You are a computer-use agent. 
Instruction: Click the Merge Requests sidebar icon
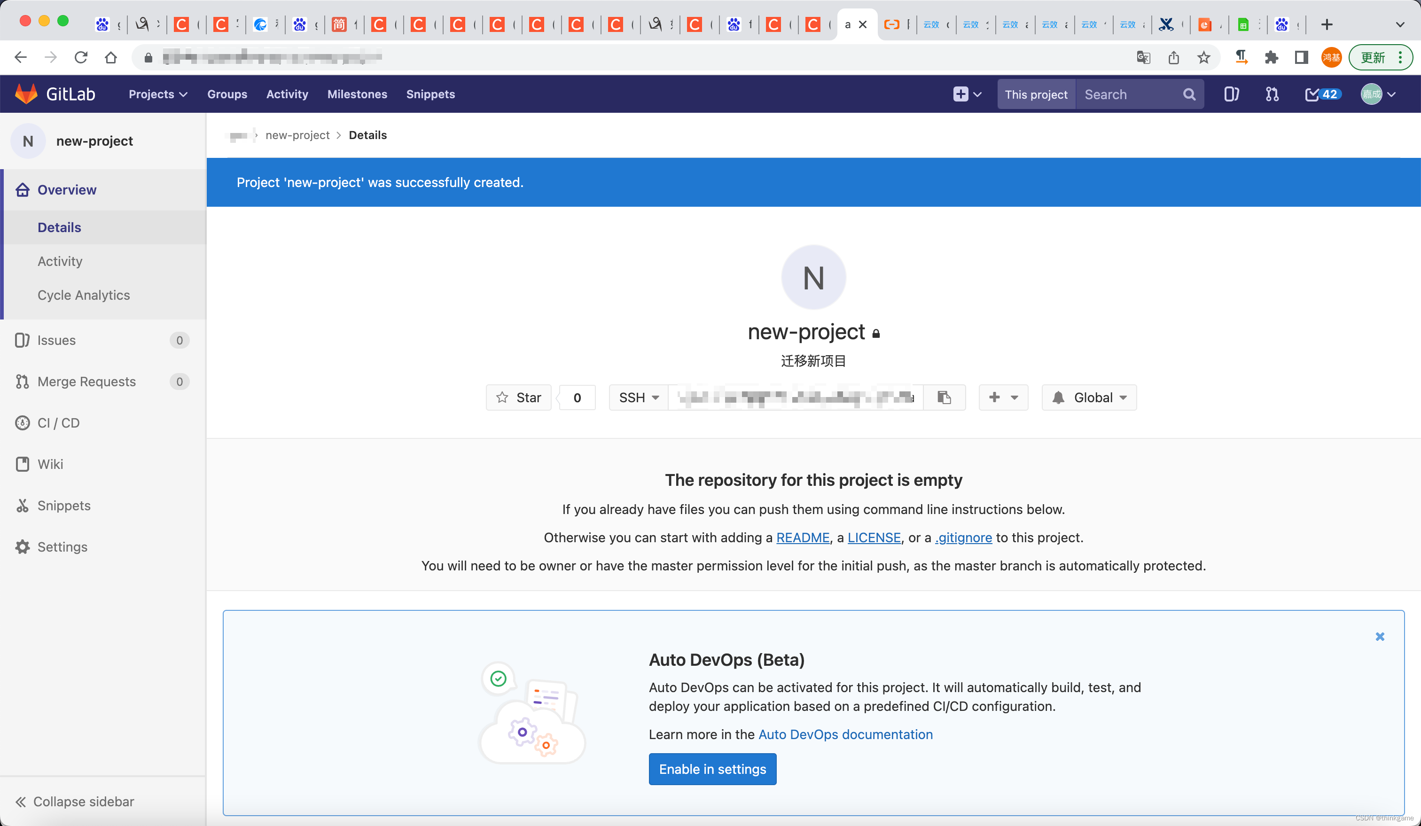point(22,382)
